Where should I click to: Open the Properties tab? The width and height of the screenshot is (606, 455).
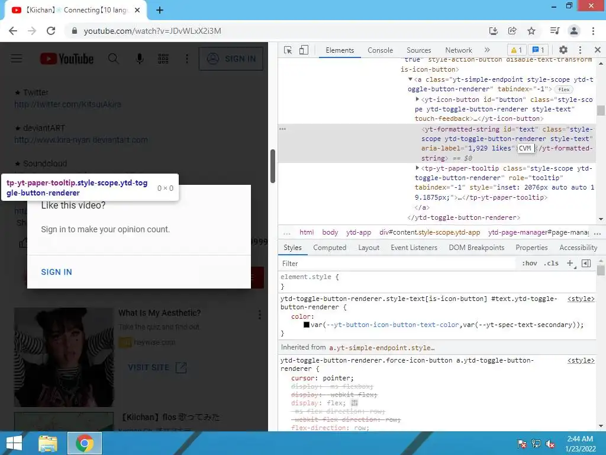(x=531, y=248)
